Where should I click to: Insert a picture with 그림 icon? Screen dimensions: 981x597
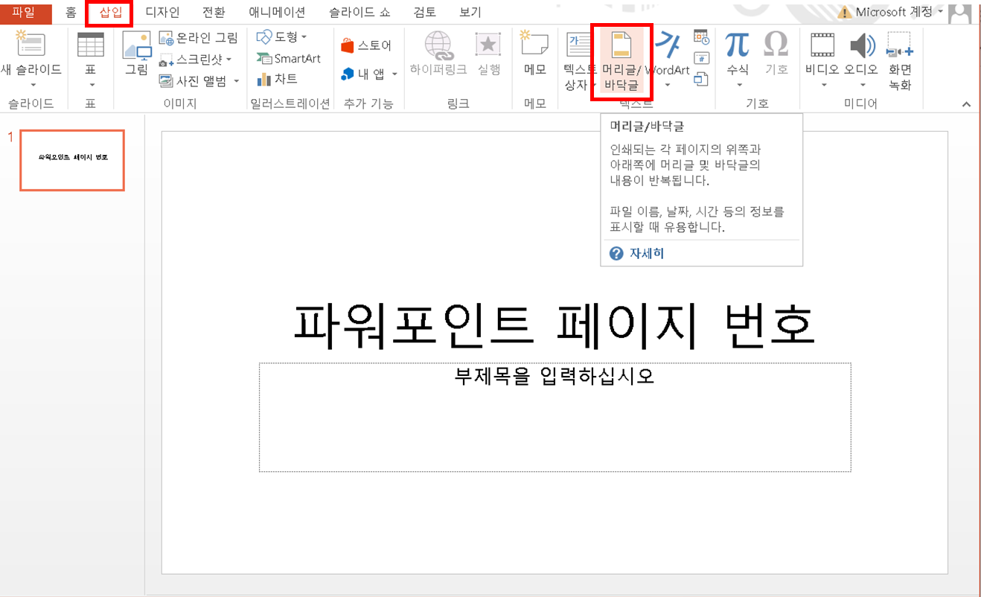pyautogui.click(x=136, y=55)
